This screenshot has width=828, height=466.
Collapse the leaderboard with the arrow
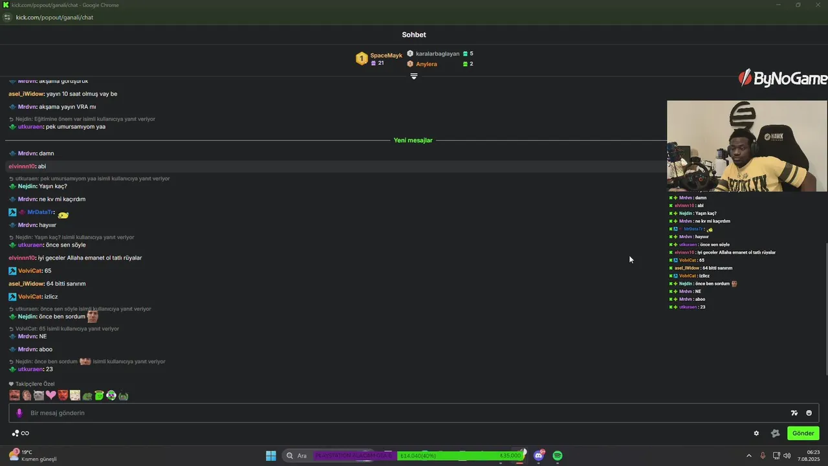click(414, 76)
